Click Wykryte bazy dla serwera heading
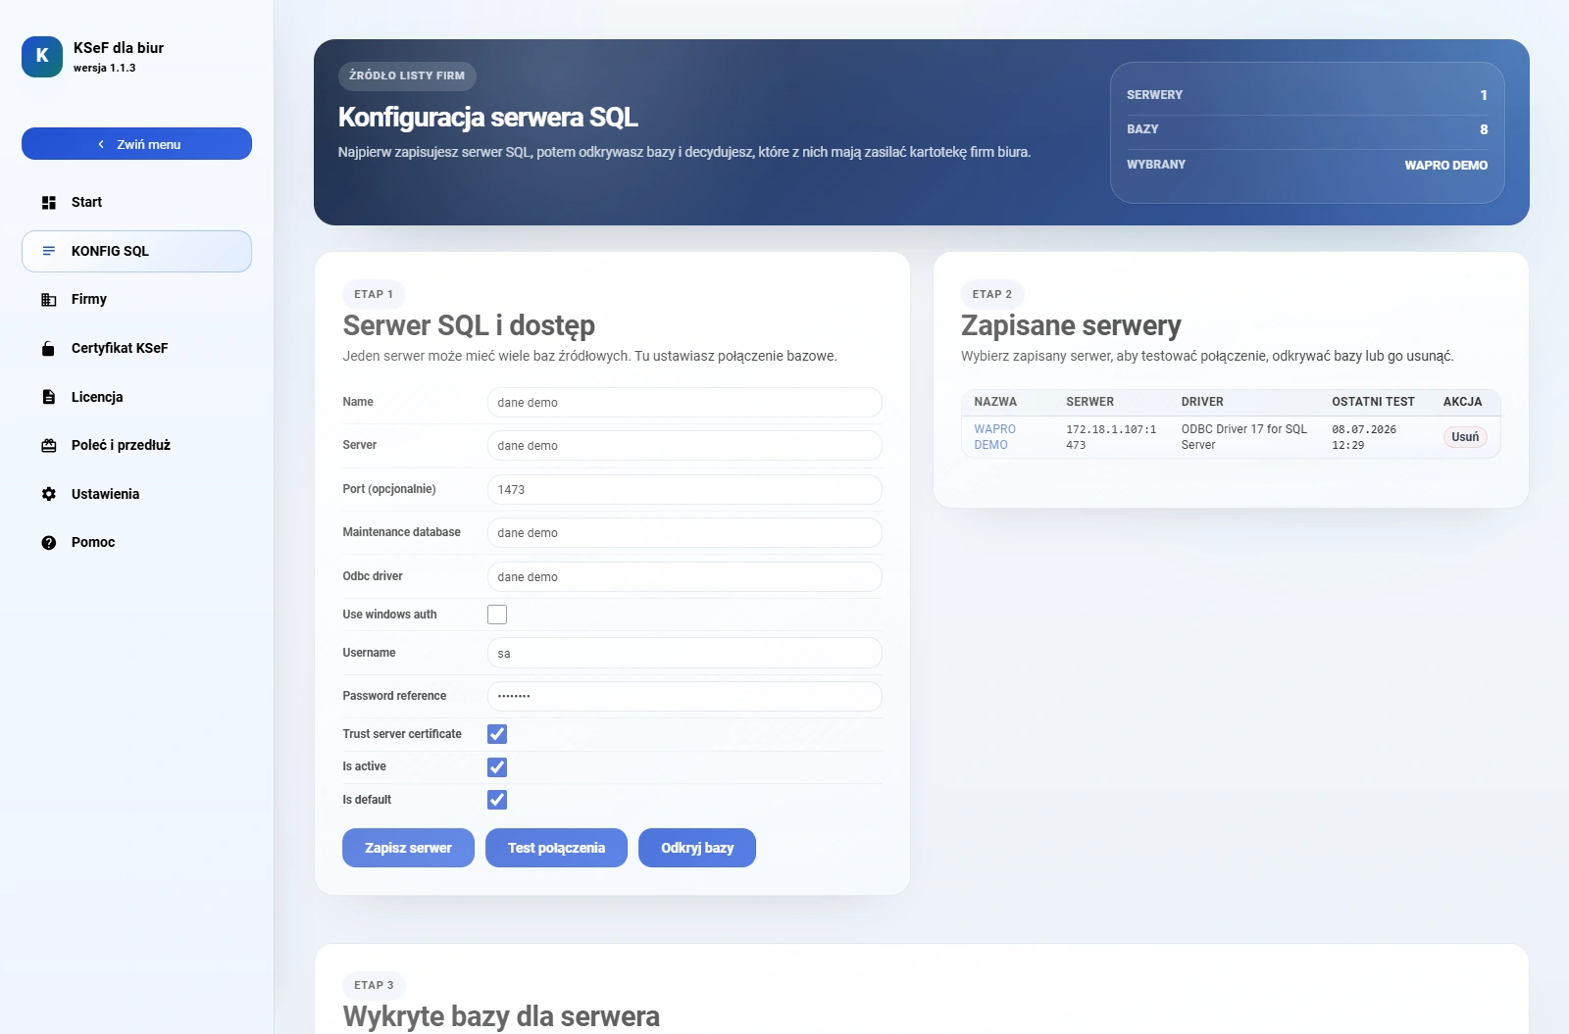 [x=501, y=1016]
